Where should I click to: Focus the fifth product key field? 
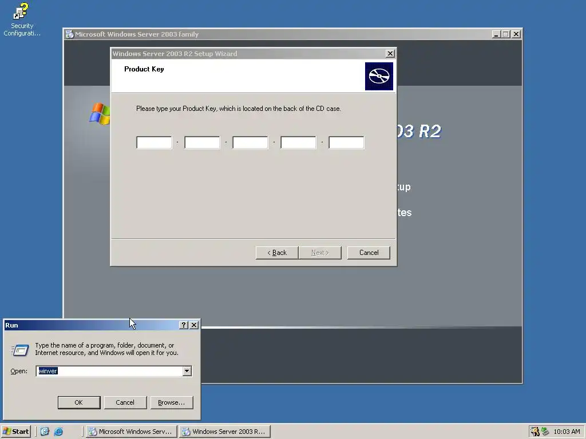tap(346, 142)
